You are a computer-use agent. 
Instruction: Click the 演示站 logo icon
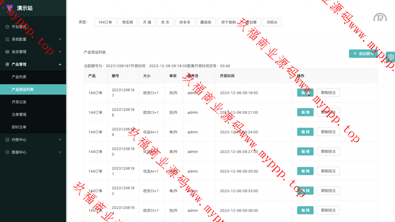click(x=10, y=8)
